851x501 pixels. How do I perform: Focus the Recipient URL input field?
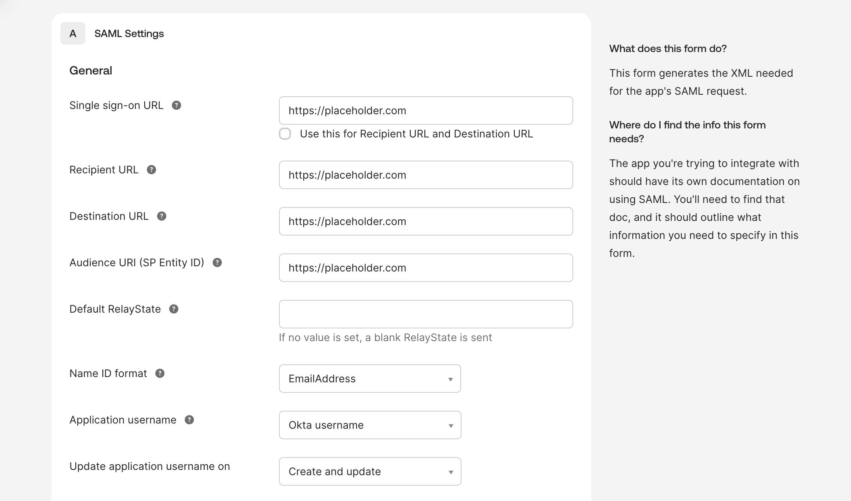[x=426, y=175]
